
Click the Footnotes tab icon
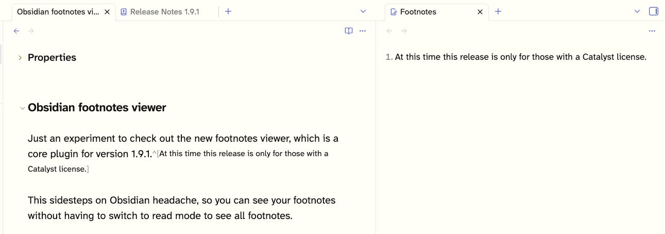[394, 12]
